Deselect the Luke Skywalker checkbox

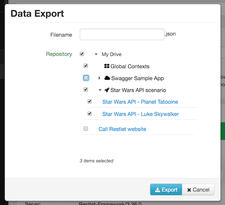pos(90,114)
